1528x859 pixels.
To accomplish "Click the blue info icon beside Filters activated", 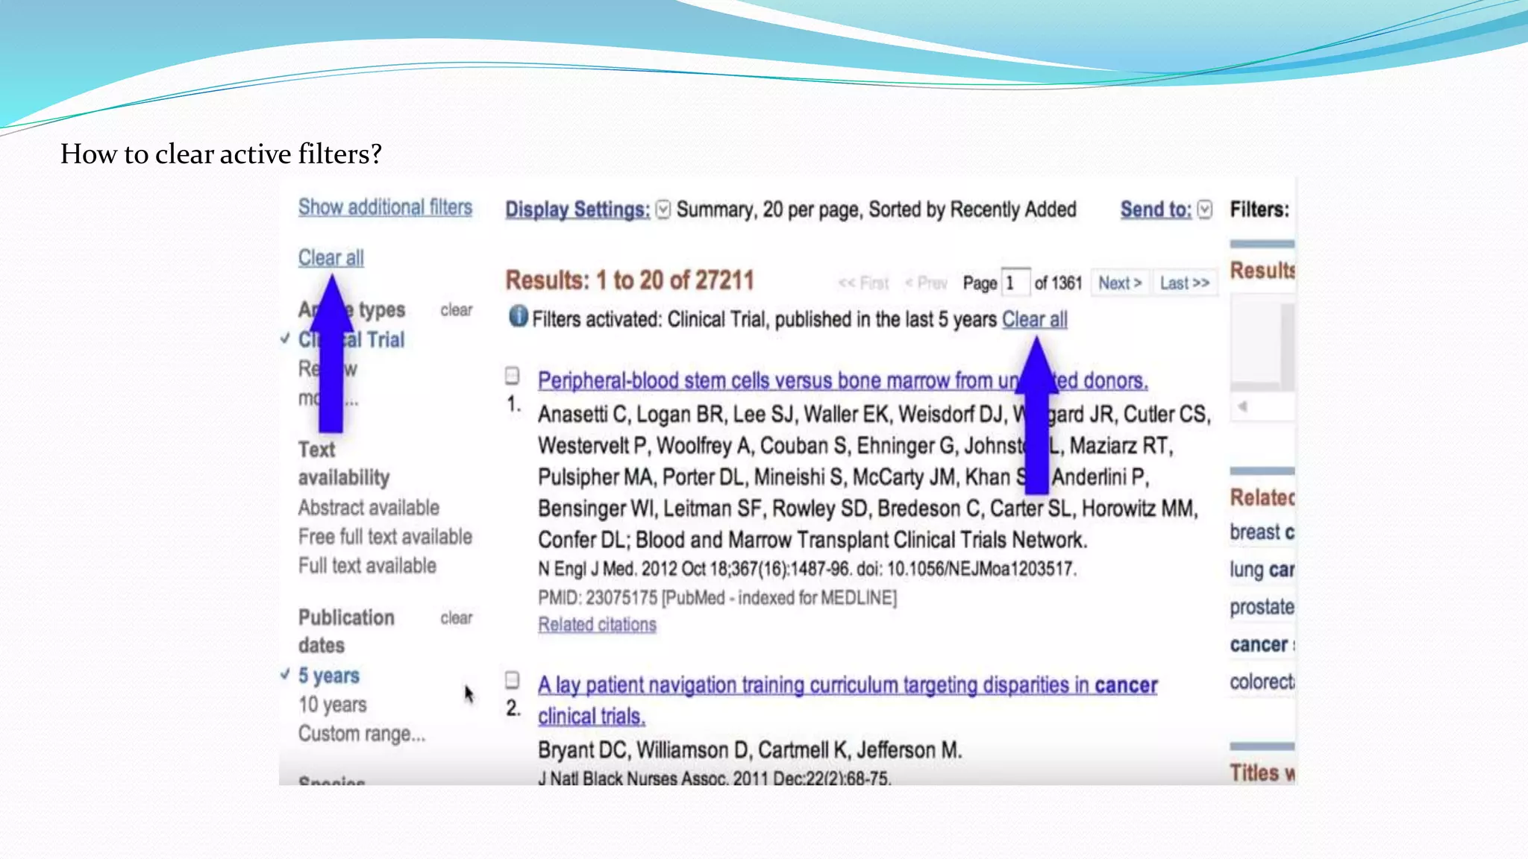I will click(x=518, y=317).
